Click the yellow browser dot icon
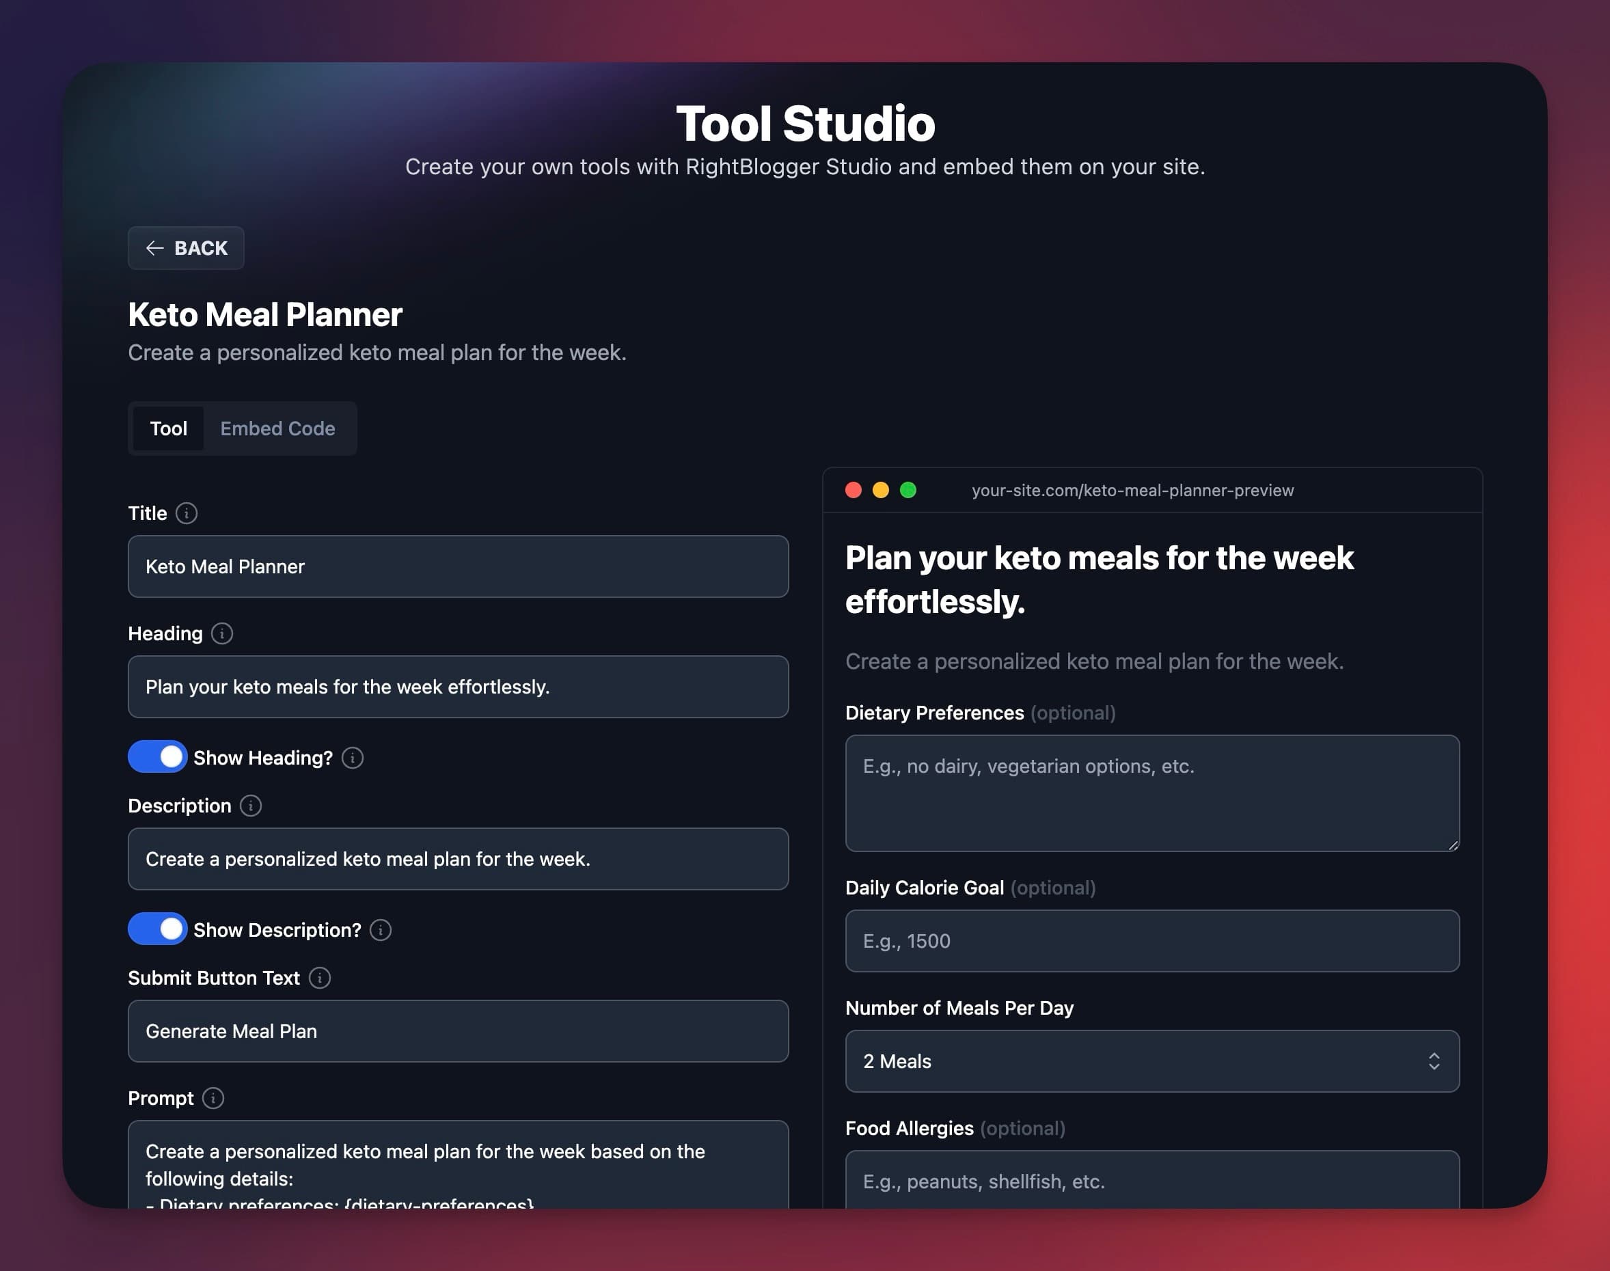 [x=878, y=490]
